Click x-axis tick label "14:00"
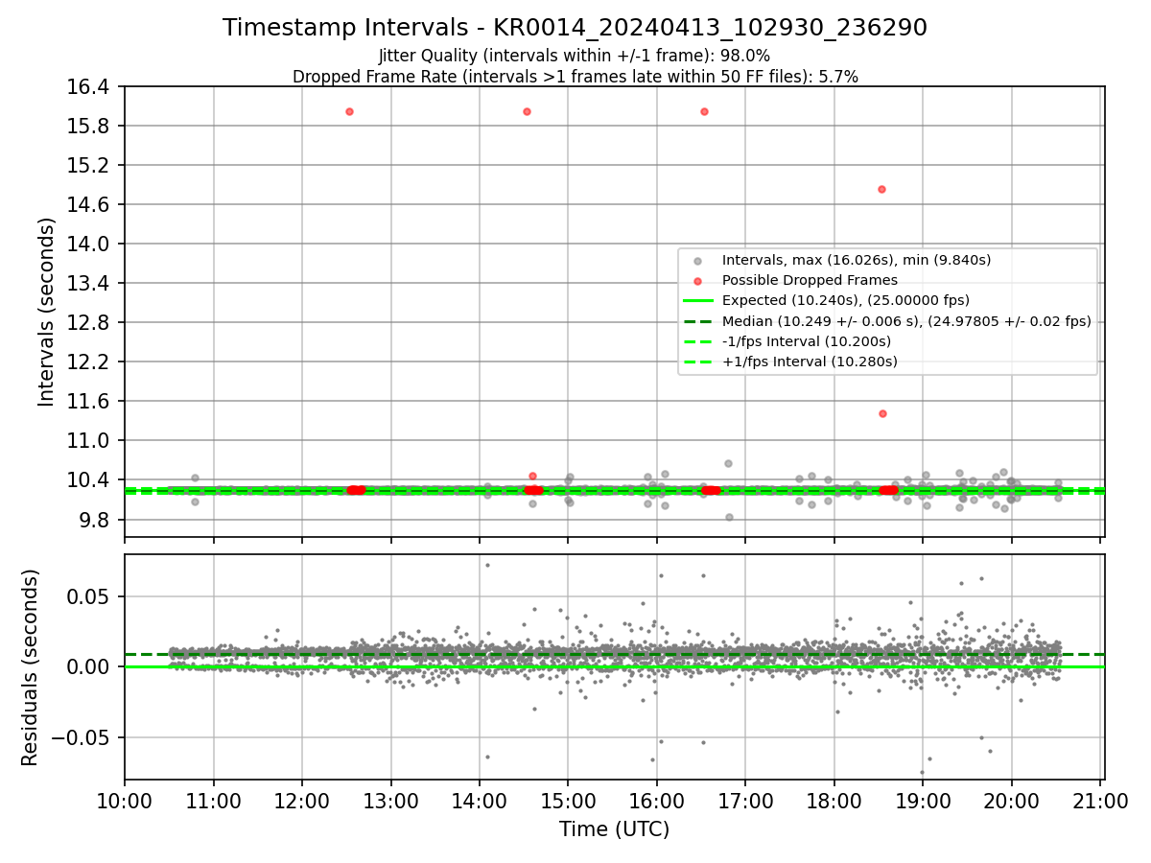1151x863 pixels. point(480,802)
